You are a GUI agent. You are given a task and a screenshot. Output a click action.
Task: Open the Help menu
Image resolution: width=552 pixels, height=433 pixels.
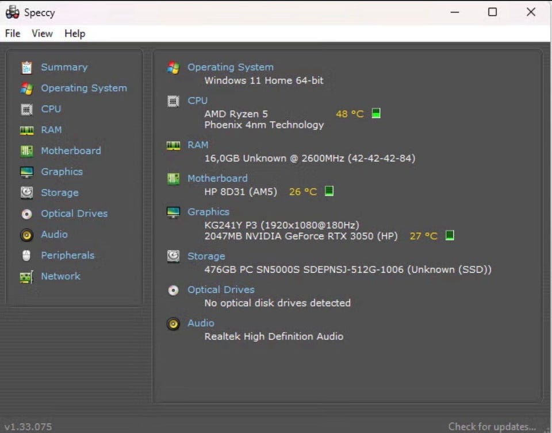pyautogui.click(x=75, y=33)
